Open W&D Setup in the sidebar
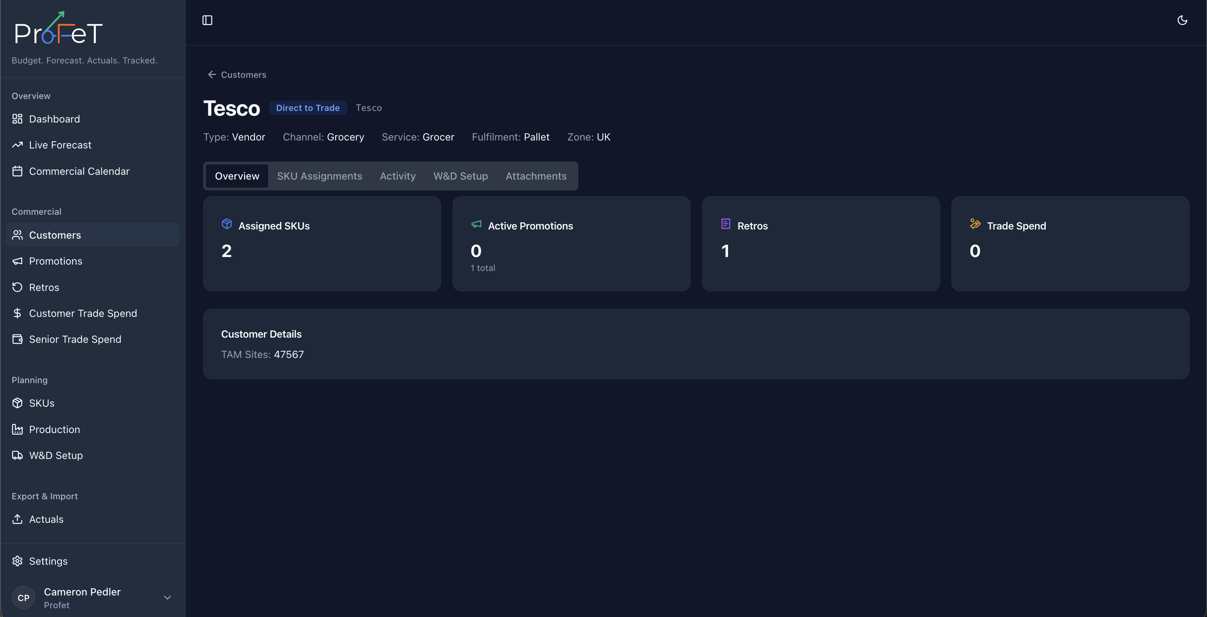Image resolution: width=1207 pixels, height=617 pixels. pyautogui.click(x=93, y=455)
